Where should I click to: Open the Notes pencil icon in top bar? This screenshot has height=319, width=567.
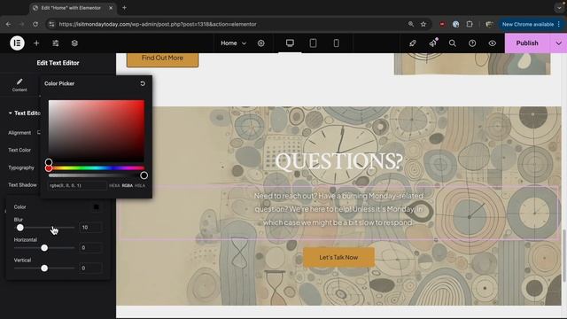click(x=413, y=43)
